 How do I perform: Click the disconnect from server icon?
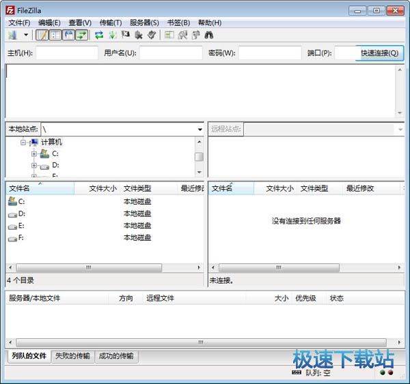138,35
